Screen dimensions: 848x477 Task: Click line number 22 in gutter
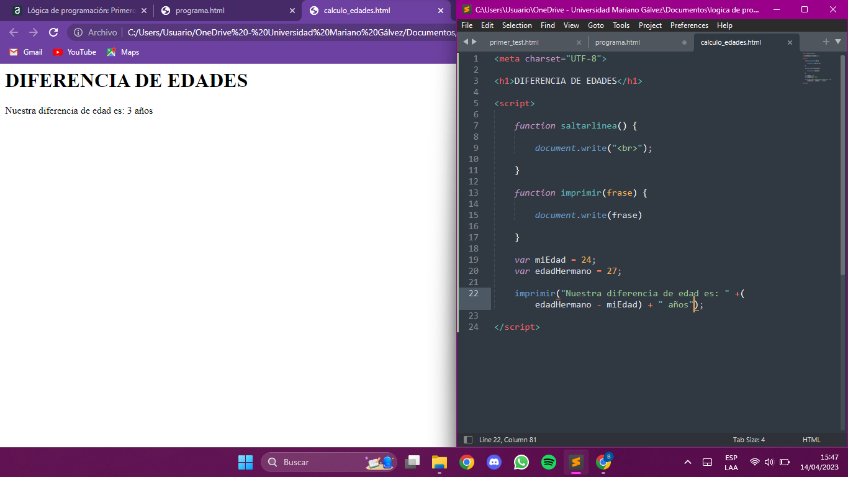tap(474, 293)
